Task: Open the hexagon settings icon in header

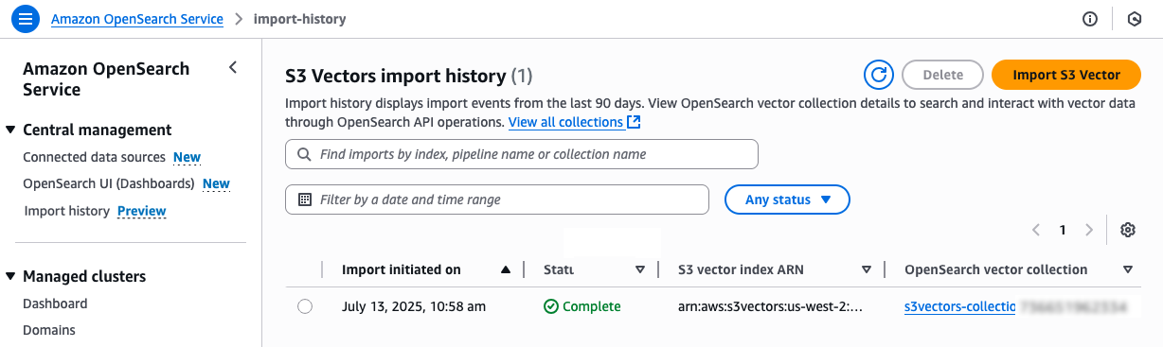Action: [1134, 19]
